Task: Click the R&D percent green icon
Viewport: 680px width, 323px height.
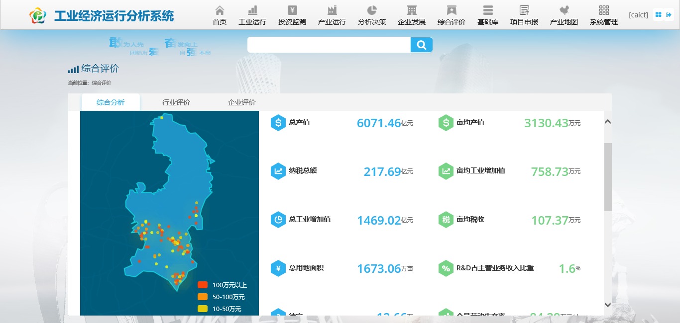Action: 446,268
